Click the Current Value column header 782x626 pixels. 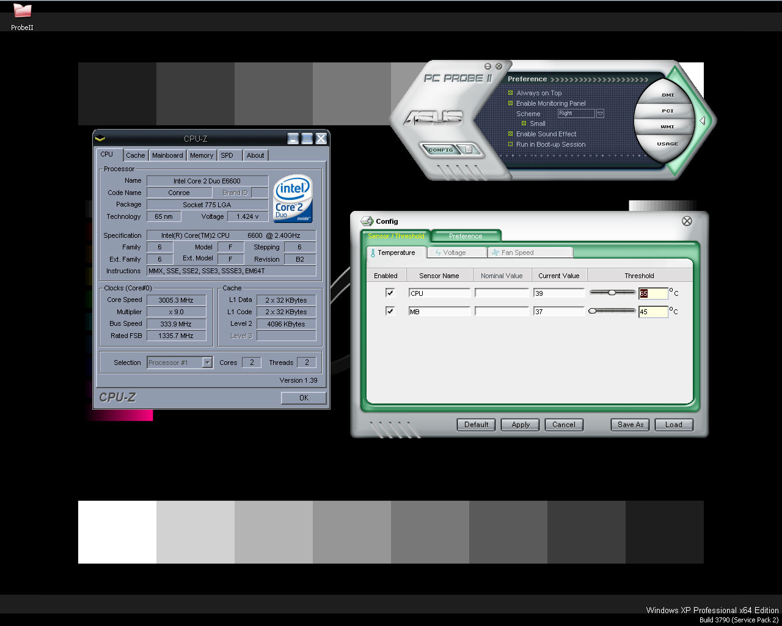tap(559, 276)
